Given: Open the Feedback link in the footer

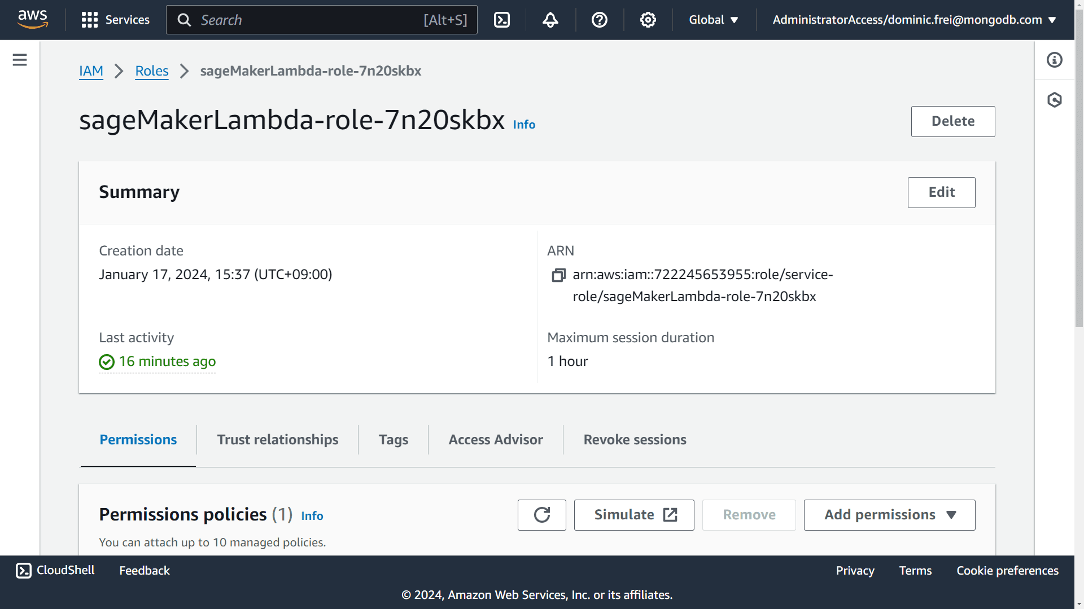Looking at the screenshot, I should 145,571.
